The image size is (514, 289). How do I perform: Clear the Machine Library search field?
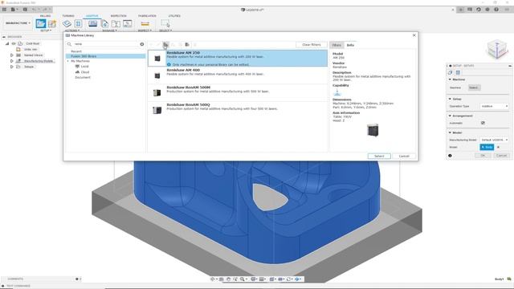coord(142,44)
